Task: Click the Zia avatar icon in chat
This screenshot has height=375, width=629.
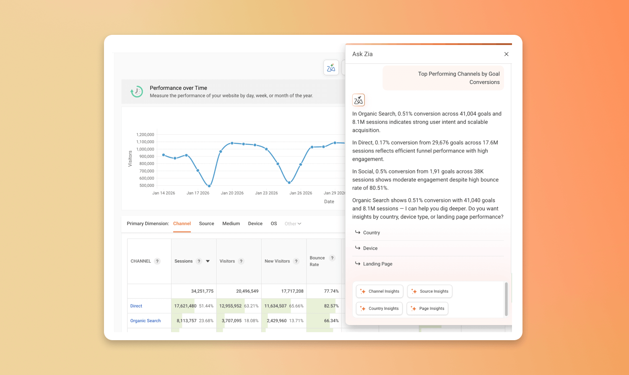Action: pyautogui.click(x=359, y=100)
